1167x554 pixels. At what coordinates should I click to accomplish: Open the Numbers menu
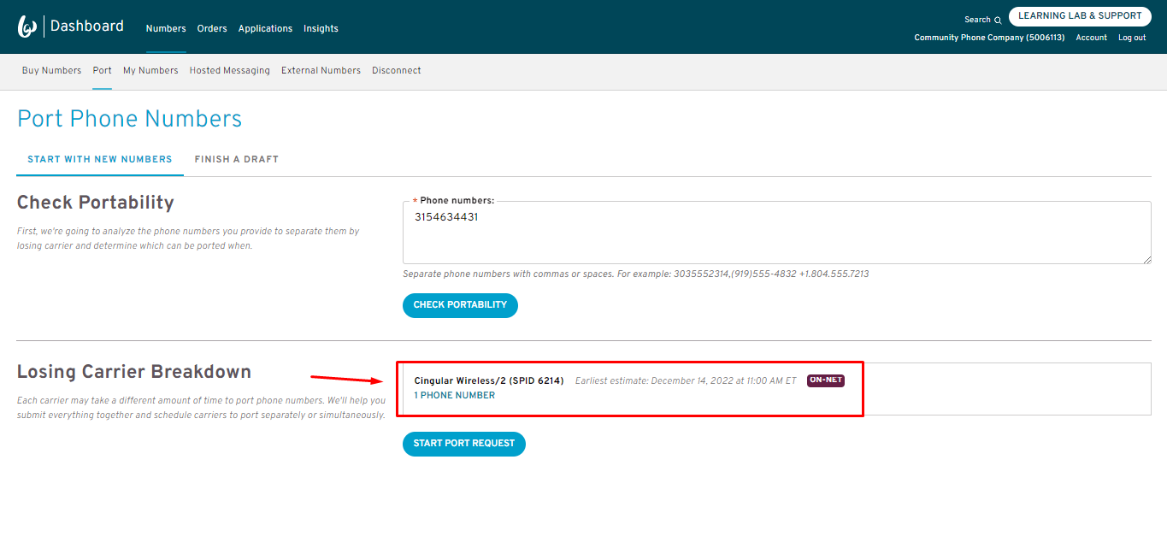point(166,28)
